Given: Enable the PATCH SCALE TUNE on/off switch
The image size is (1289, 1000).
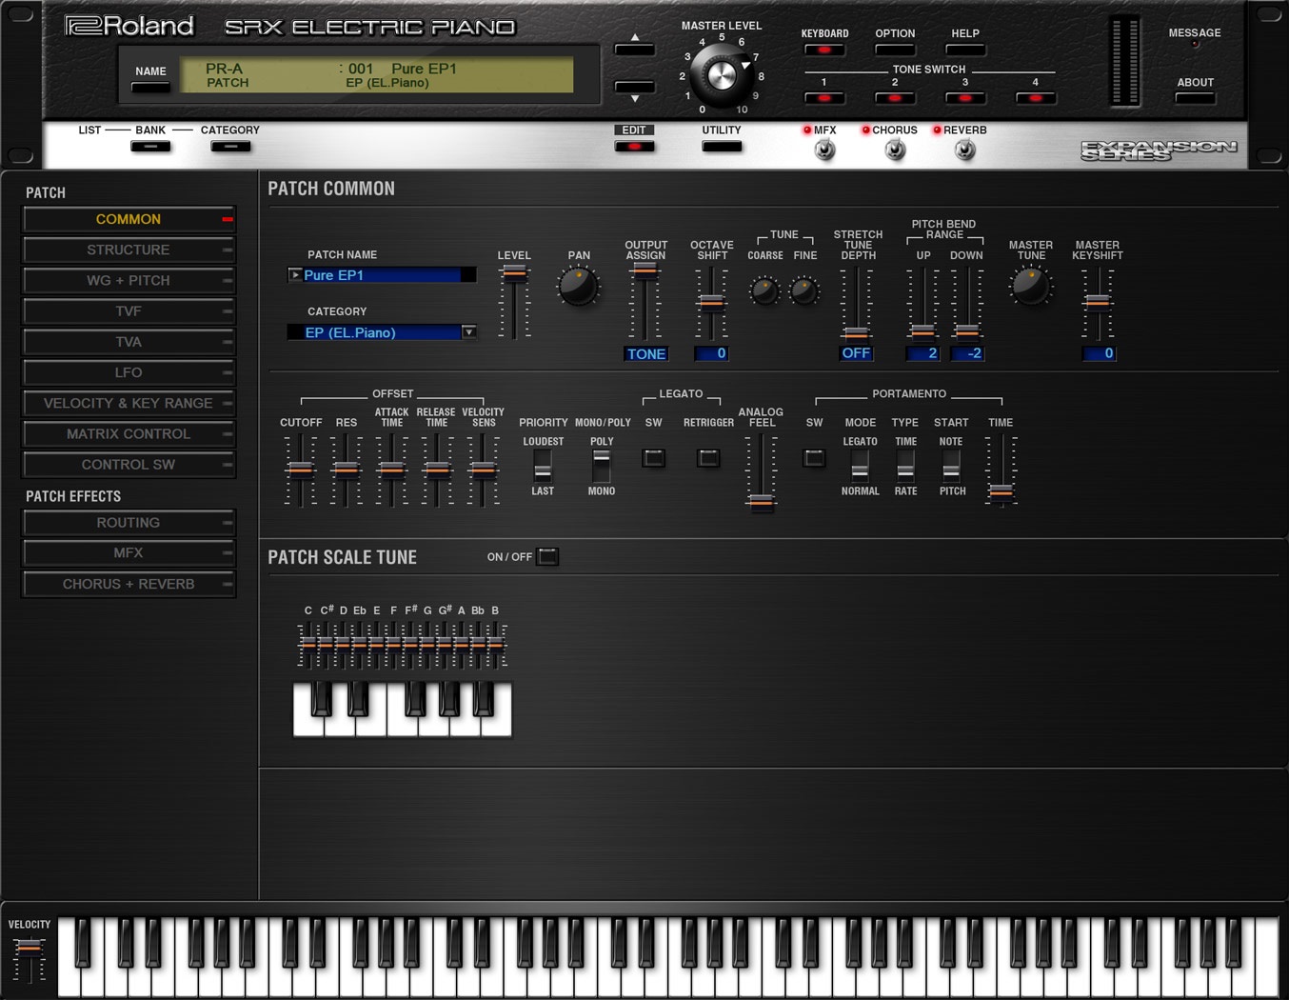Looking at the screenshot, I should click(545, 556).
